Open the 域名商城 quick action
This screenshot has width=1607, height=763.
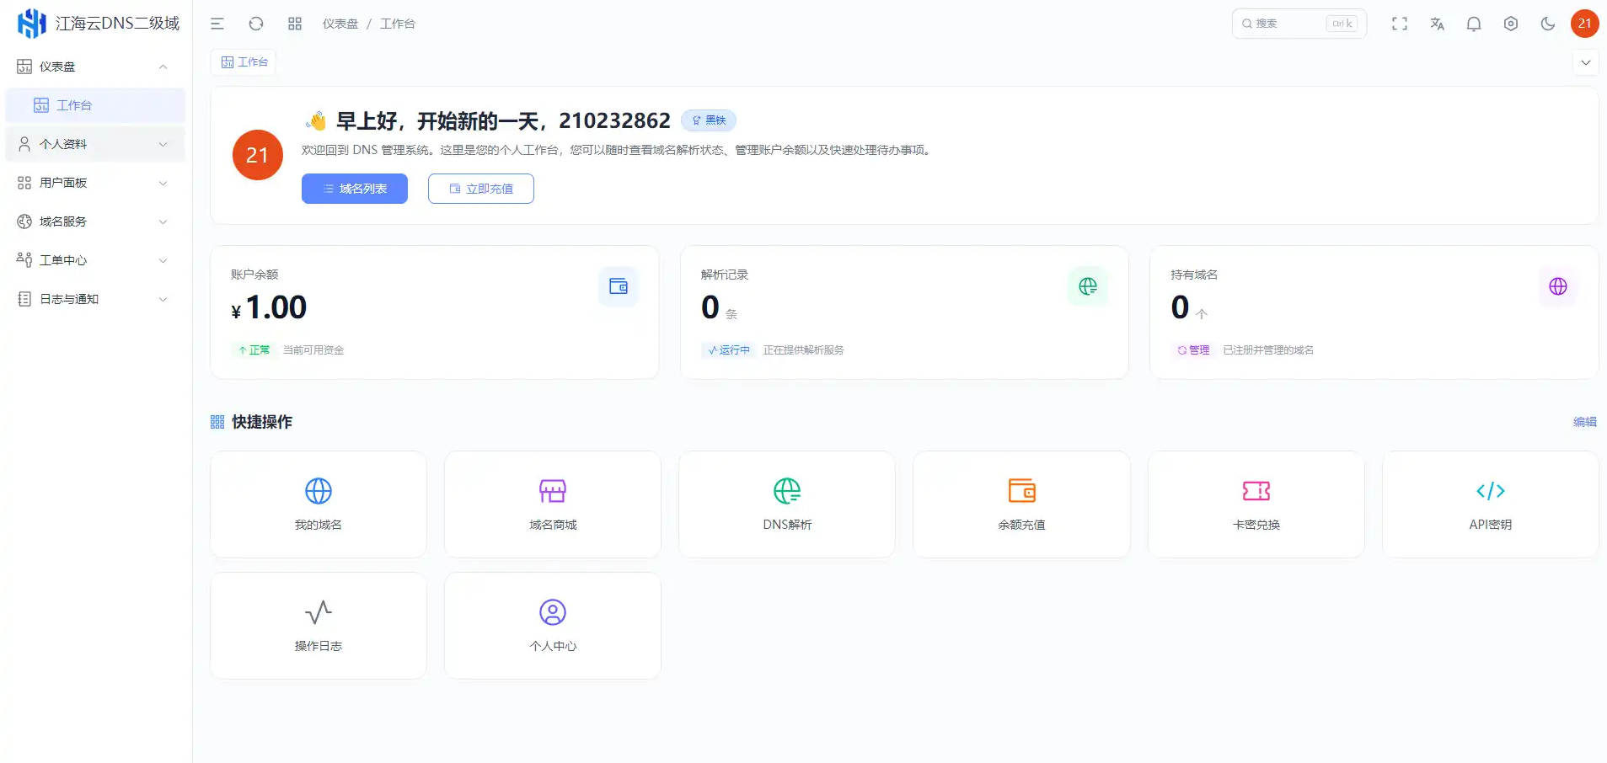[552, 504]
